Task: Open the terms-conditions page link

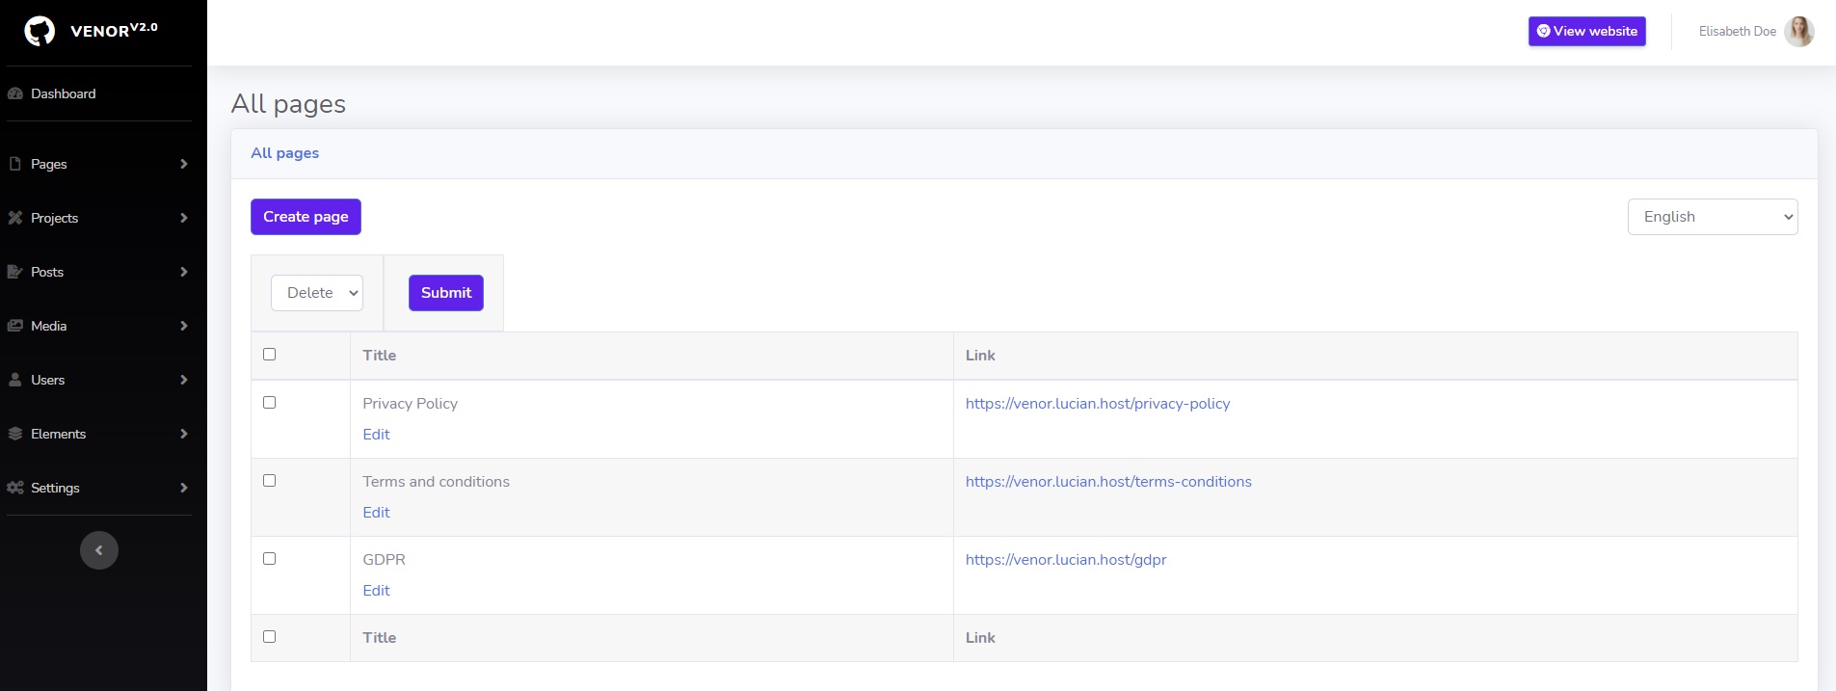Action: point(1108,482)
